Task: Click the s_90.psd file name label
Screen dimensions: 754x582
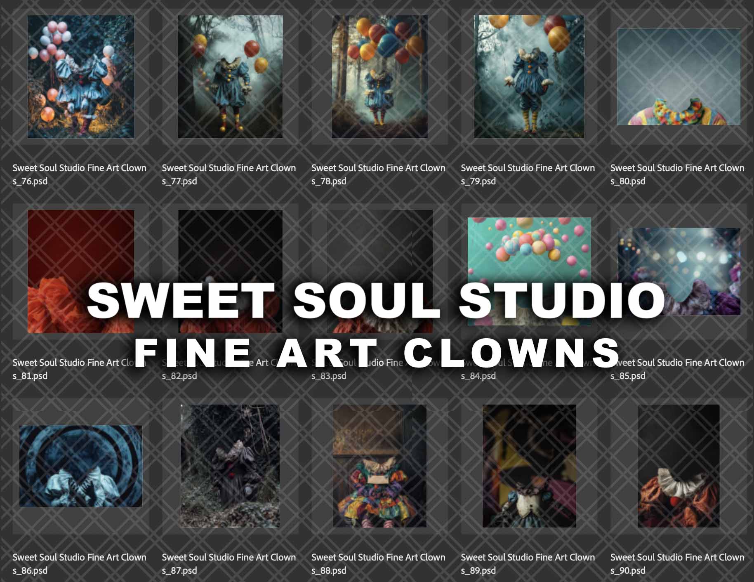Action: pos(677,564)
